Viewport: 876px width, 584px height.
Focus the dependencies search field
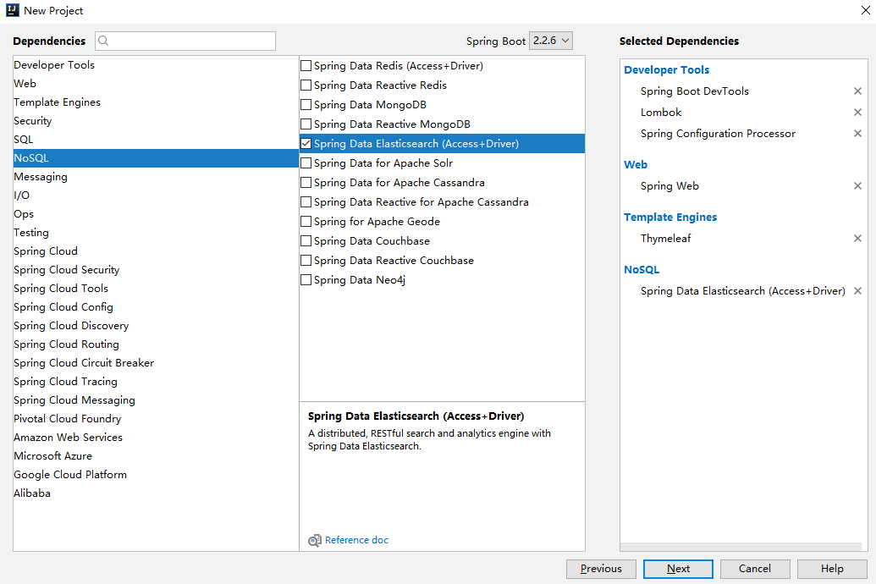coord(185,41)
